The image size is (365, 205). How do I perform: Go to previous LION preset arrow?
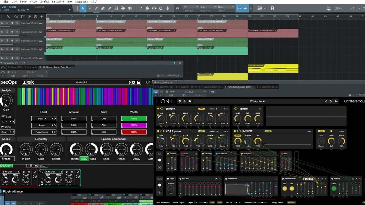point(326,101)
